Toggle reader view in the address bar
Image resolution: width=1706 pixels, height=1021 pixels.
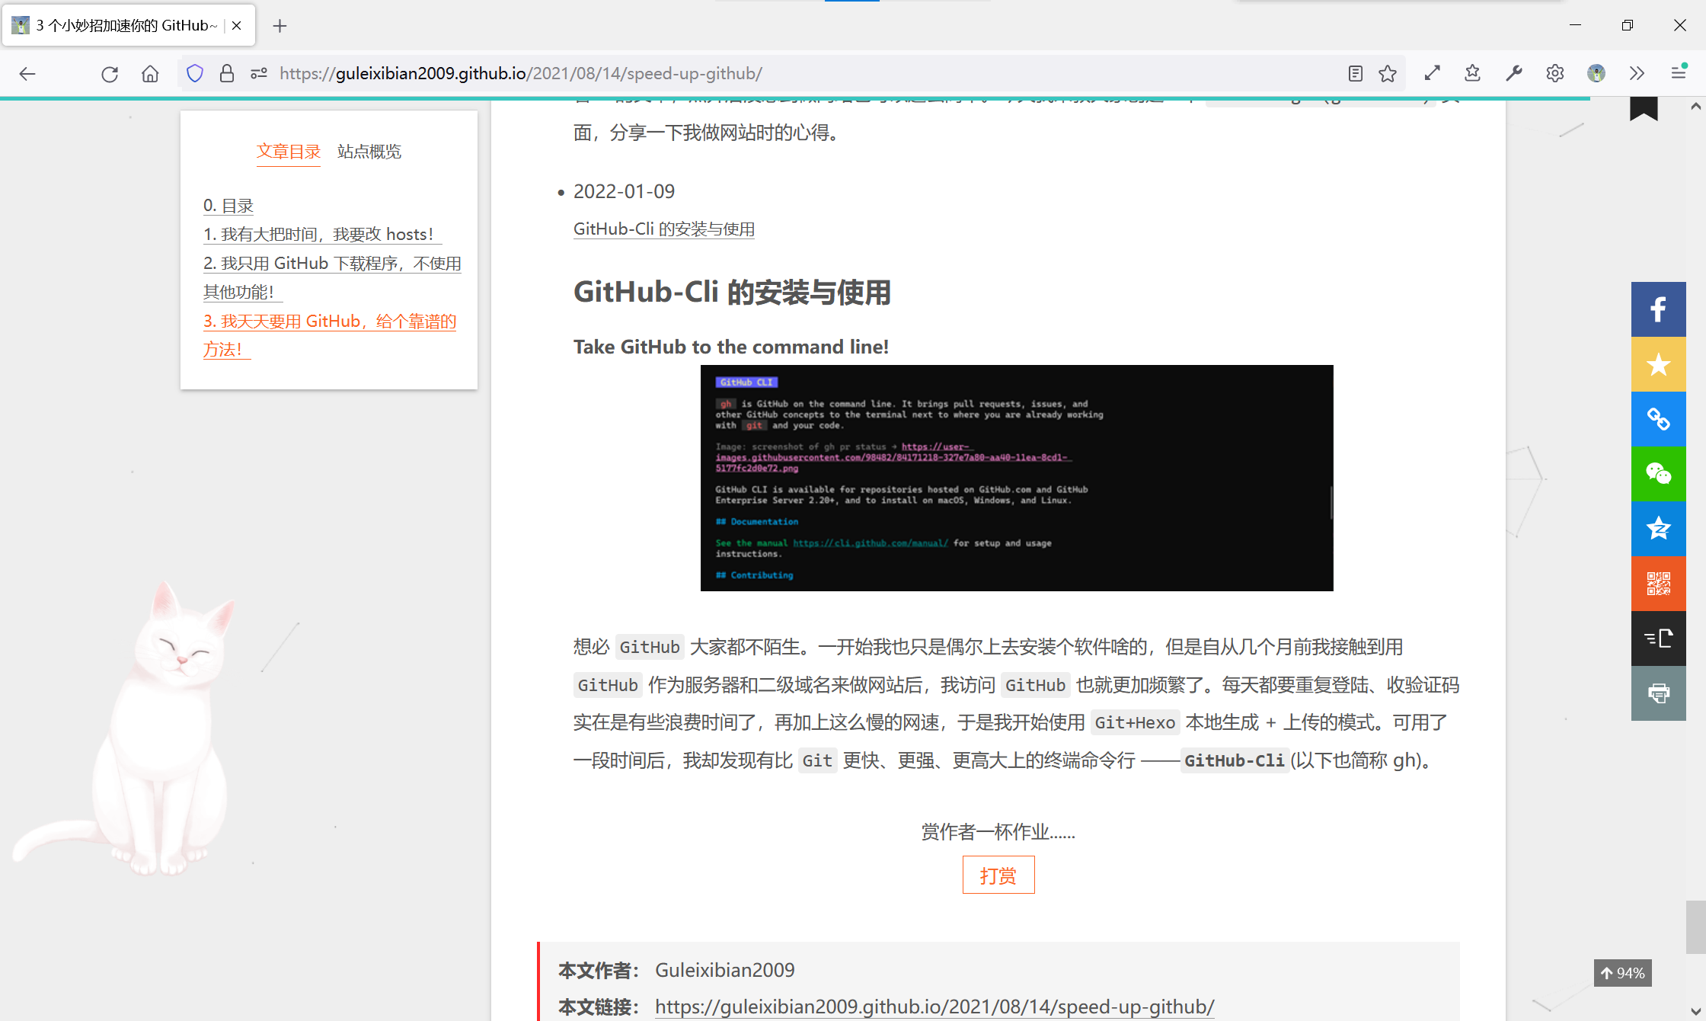1355,74
